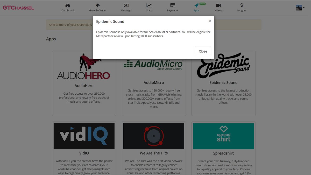This screenshot has height=175, width=311.
Task: Click the Spreadshirt logo image
Action: [223, 136]
